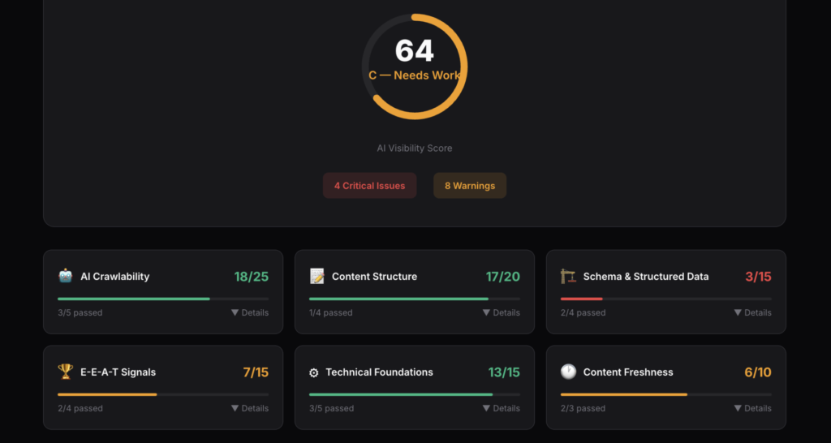831x443 pixels.
Task: Click the 4 Critical Issues badge
Action: pyautogui.click(x=369, y=186)
